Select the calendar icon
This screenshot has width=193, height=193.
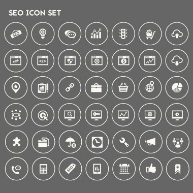(124, 169)
